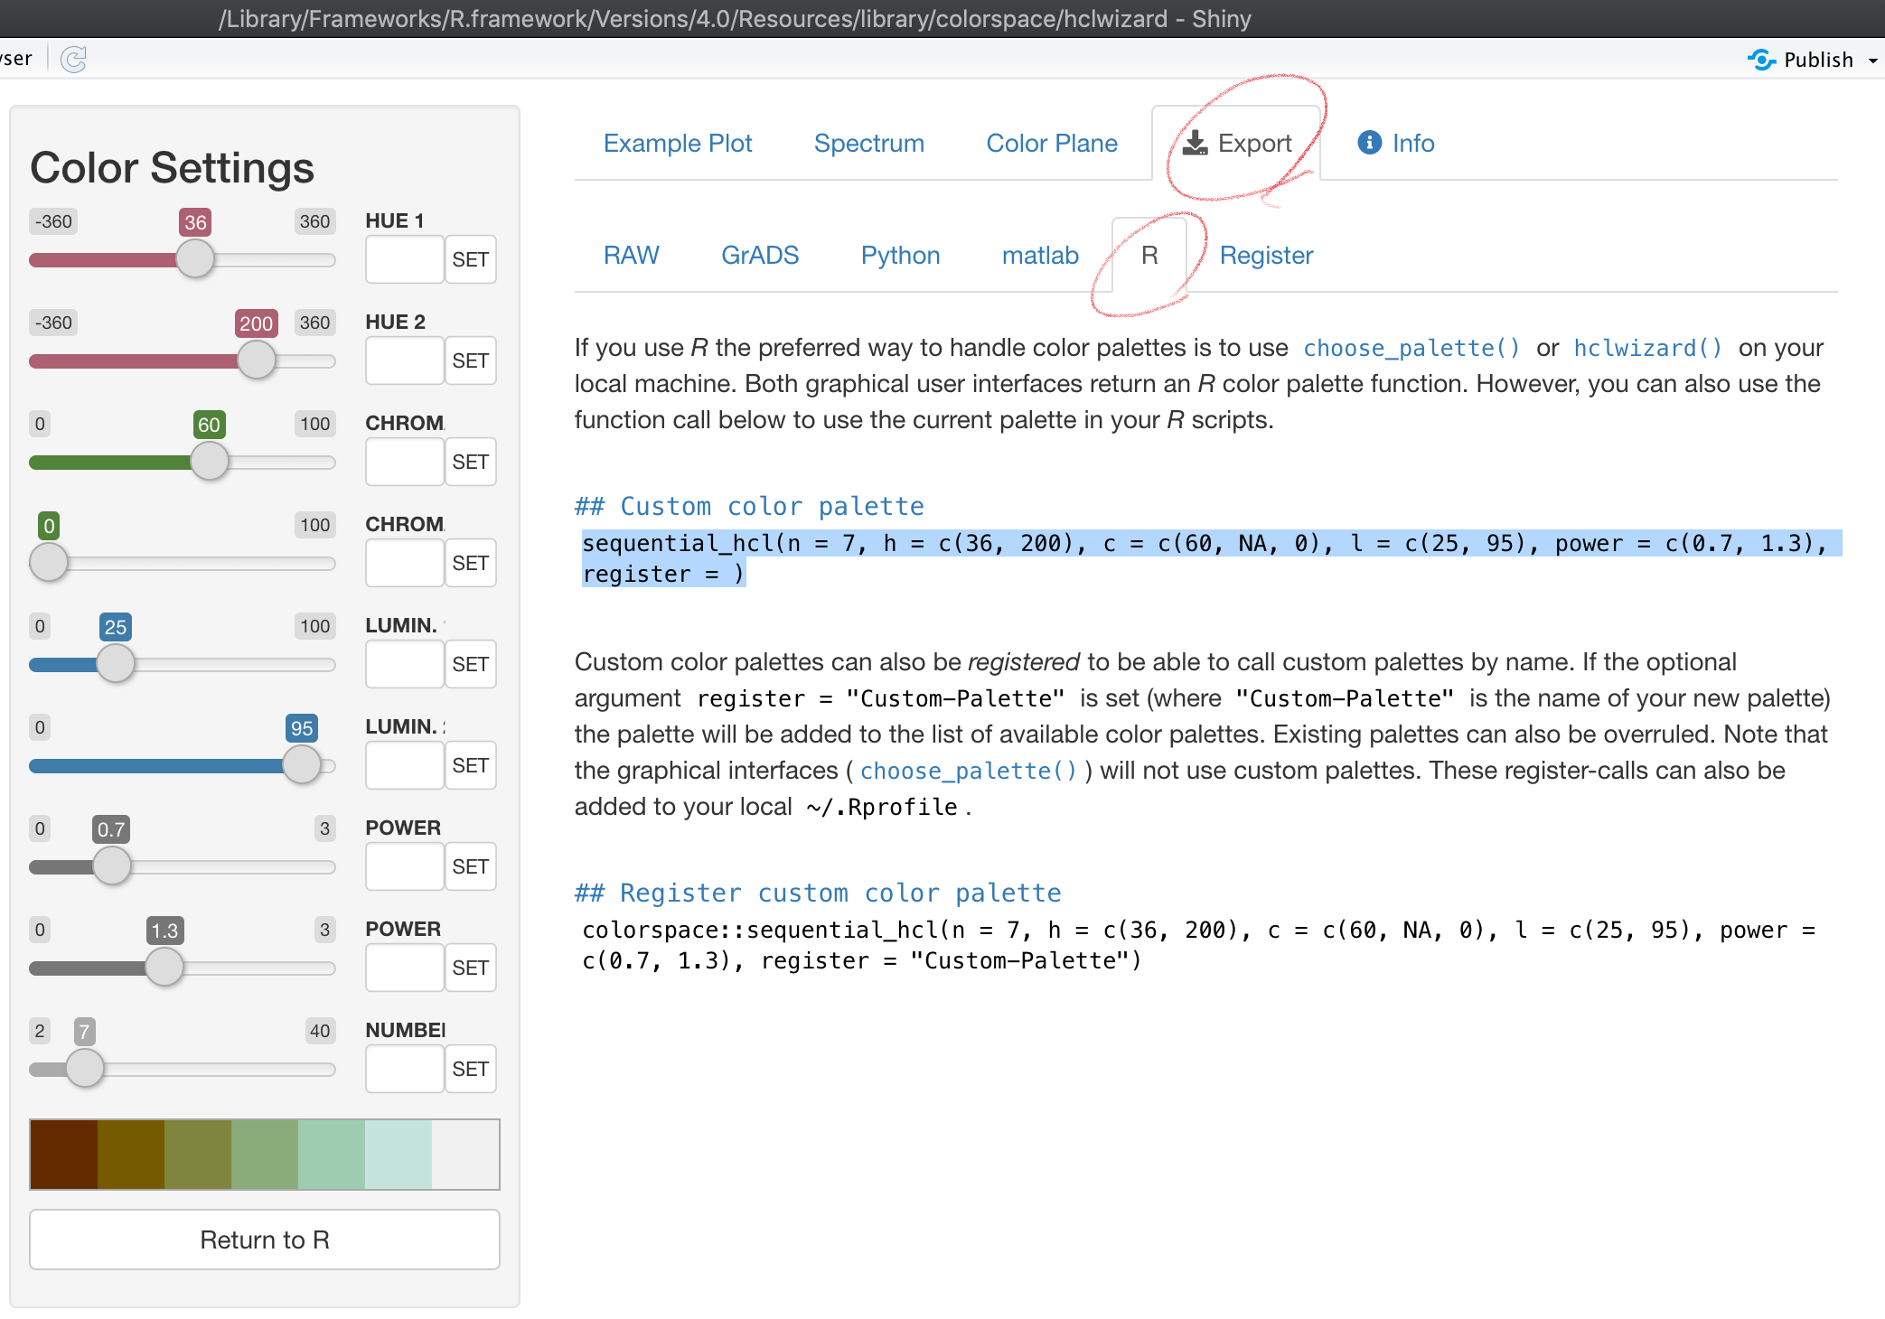1885x1319 pixels.
Task: Click the Info circle icon
Action: coord(1369,143)
